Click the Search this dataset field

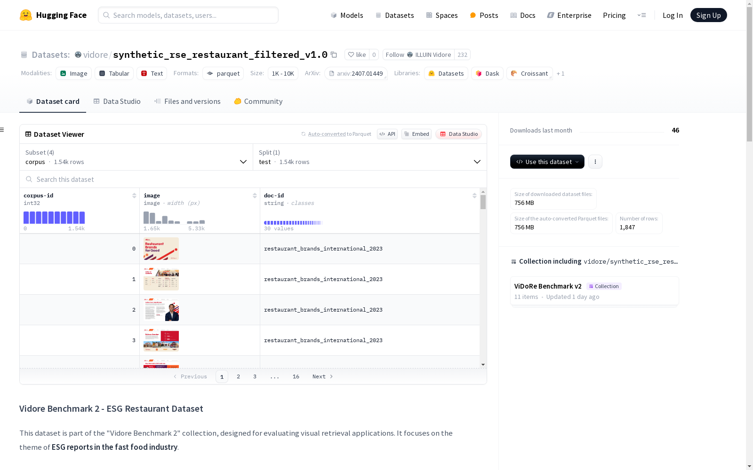tap(253, 179)
